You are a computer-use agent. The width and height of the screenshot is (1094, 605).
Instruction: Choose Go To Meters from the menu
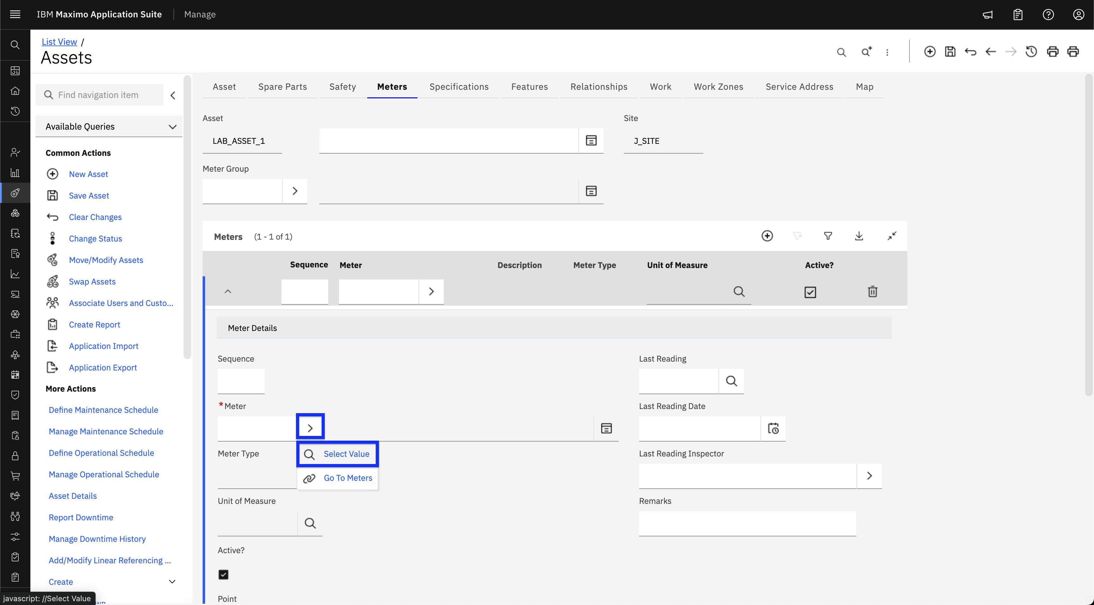pos(337,478)
